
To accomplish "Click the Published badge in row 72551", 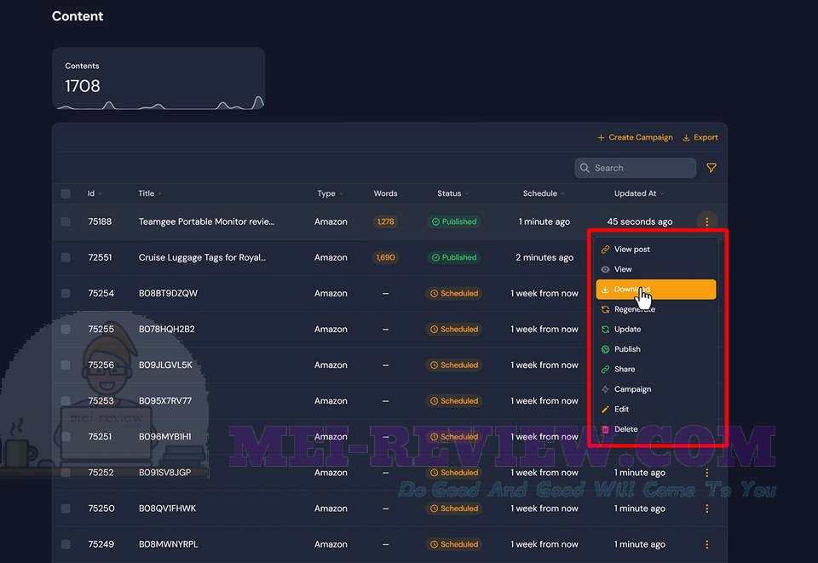I will pos(454,257).
